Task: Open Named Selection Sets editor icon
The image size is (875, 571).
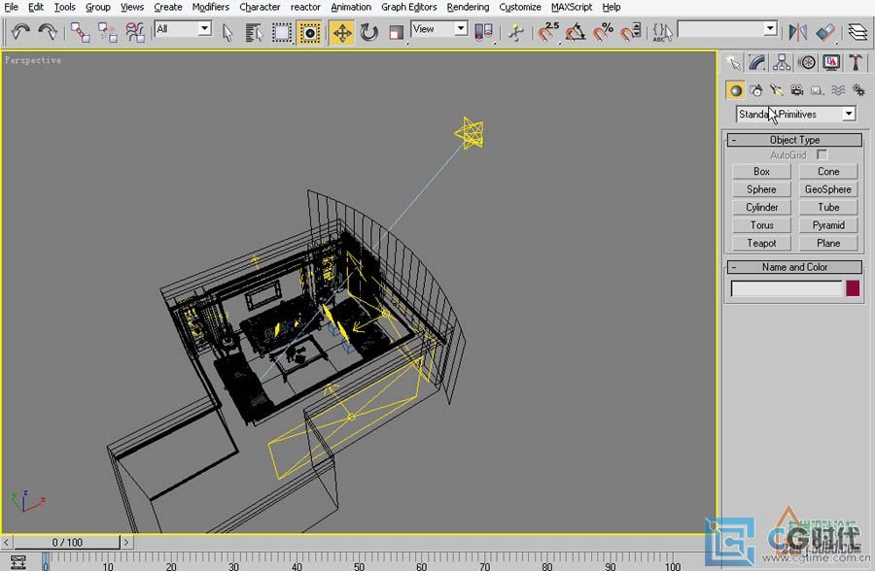Action: pyautogui.click(x=662, y=32)
